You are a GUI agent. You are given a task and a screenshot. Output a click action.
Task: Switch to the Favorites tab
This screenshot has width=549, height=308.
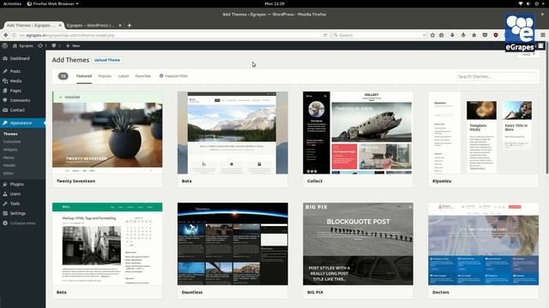tap(143, 76)
